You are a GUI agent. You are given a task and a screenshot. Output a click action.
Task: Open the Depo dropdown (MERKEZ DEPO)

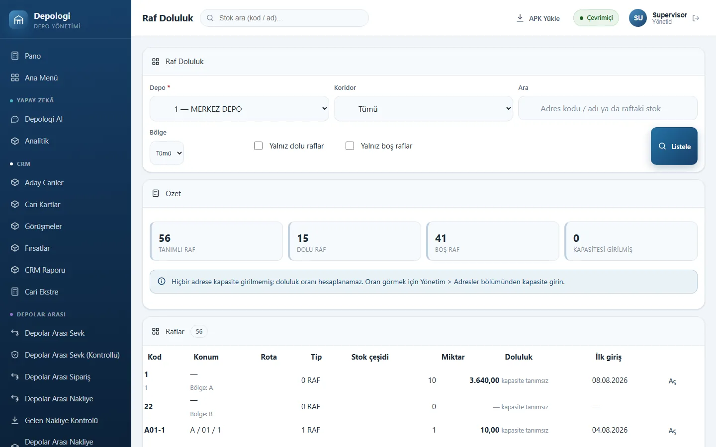239,109
